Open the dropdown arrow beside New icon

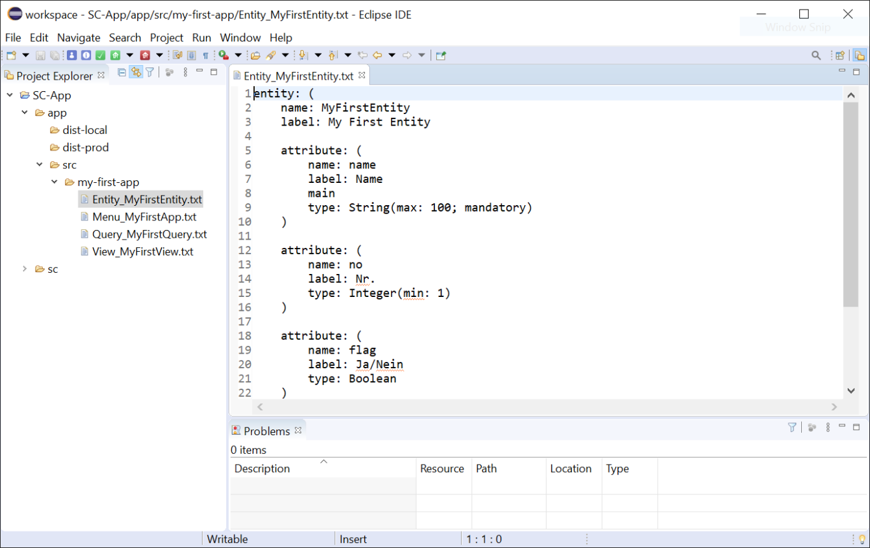click(x=25, y=55)
